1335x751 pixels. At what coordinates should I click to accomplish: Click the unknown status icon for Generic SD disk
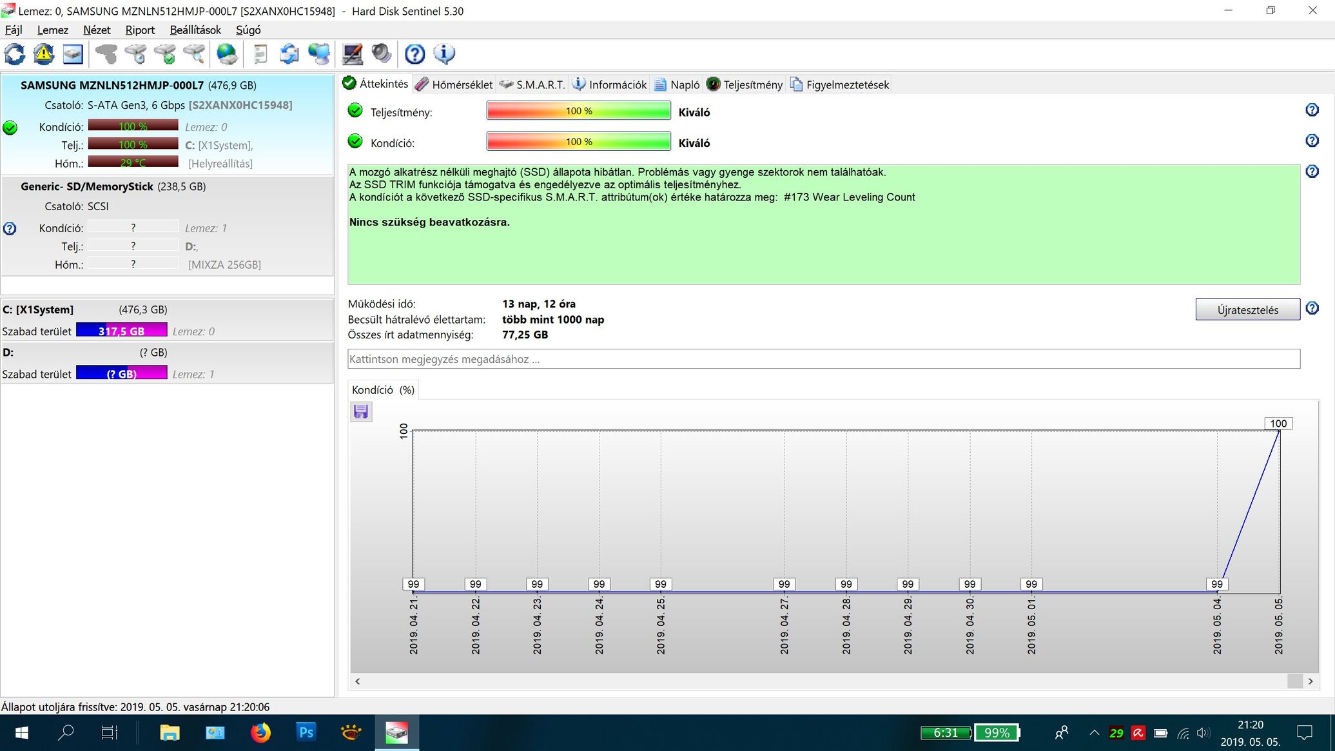click(10, 228)
